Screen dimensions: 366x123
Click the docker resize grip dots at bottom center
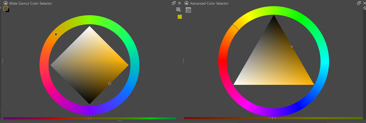pyautogui.click(x=120, y=121)
